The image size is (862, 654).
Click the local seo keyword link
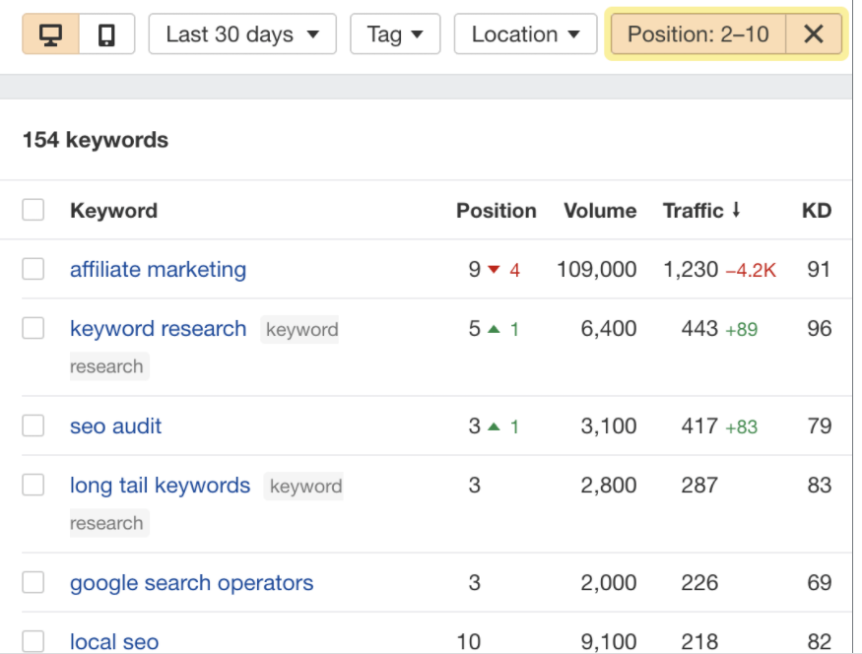[114, 641]
